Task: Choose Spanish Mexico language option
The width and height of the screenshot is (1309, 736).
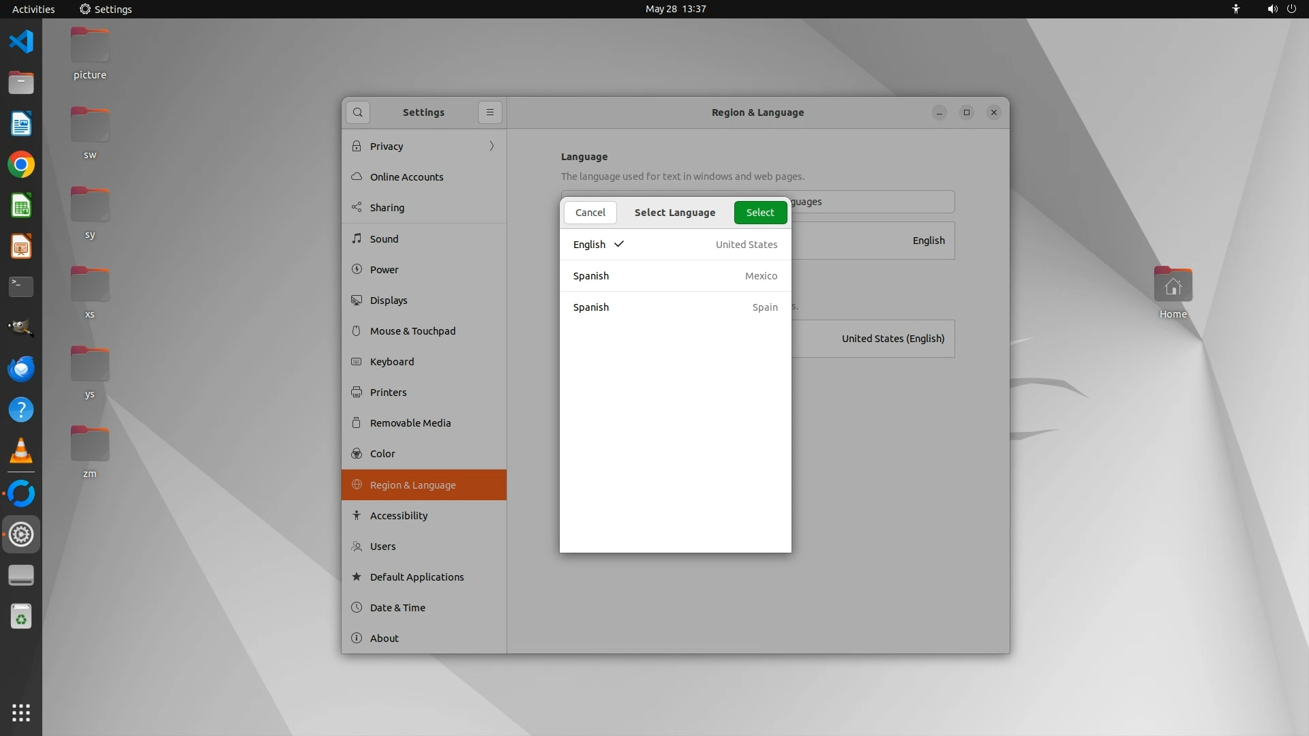Action: (675, 276)
